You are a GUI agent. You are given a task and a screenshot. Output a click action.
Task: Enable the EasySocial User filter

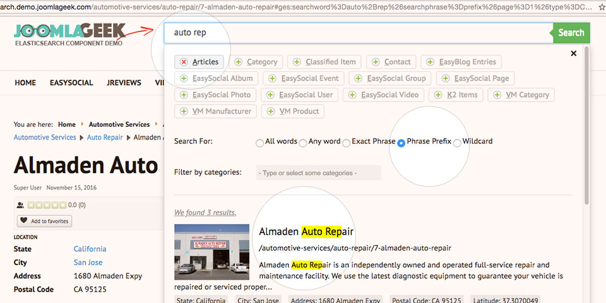299,95
